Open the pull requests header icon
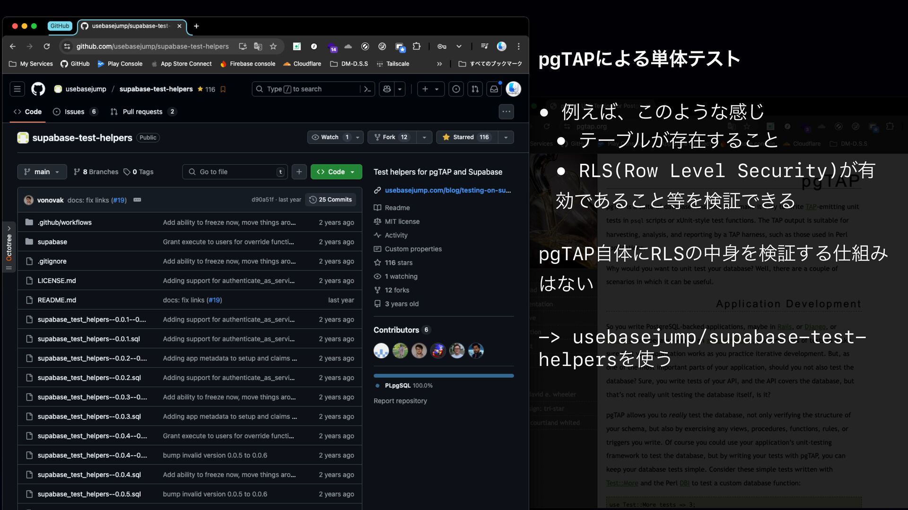 pos(475,89)
